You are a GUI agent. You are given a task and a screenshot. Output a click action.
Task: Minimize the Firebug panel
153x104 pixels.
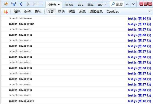click(141, 4)
